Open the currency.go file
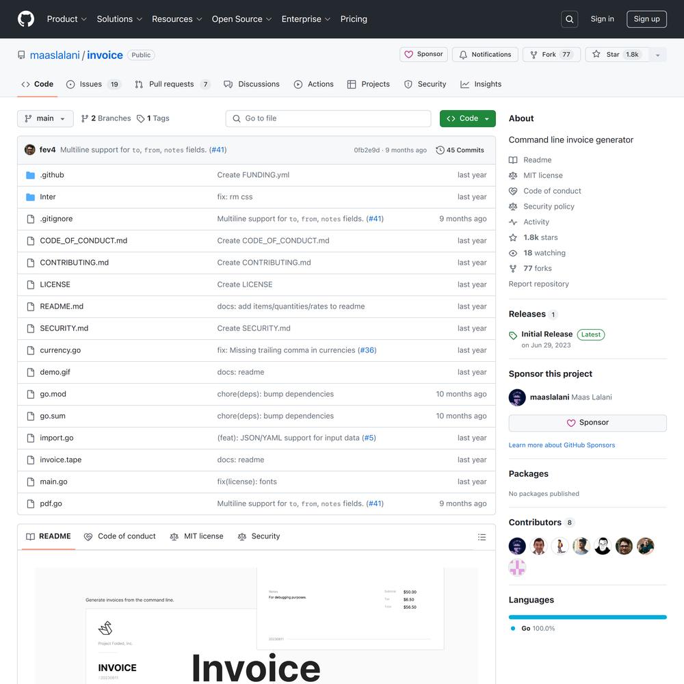 tap(60, 350)
